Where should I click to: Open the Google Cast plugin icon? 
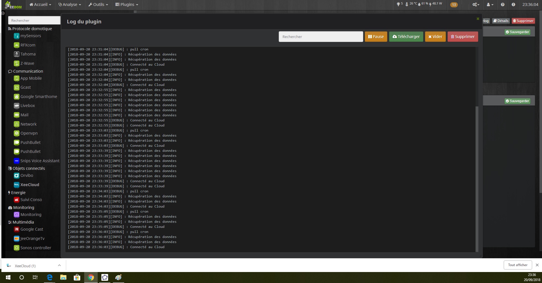(17, 229)
